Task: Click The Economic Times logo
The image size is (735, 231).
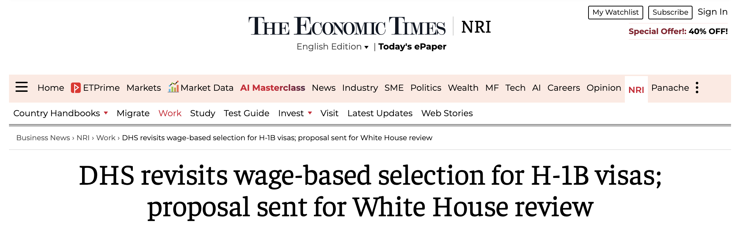Action: pos(347,27)
